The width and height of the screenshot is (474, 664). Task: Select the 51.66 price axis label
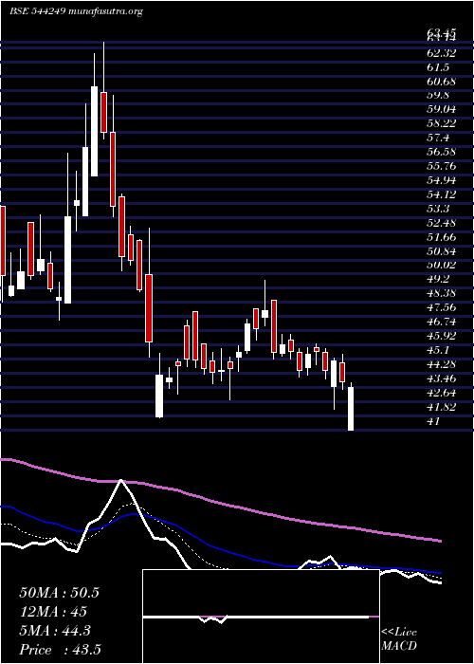point(442,237)
